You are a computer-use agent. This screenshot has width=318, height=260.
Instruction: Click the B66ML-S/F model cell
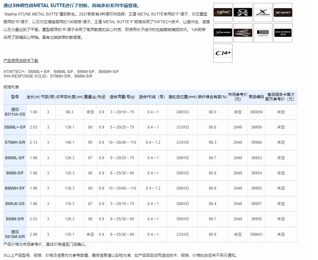(x=15, y=158)
